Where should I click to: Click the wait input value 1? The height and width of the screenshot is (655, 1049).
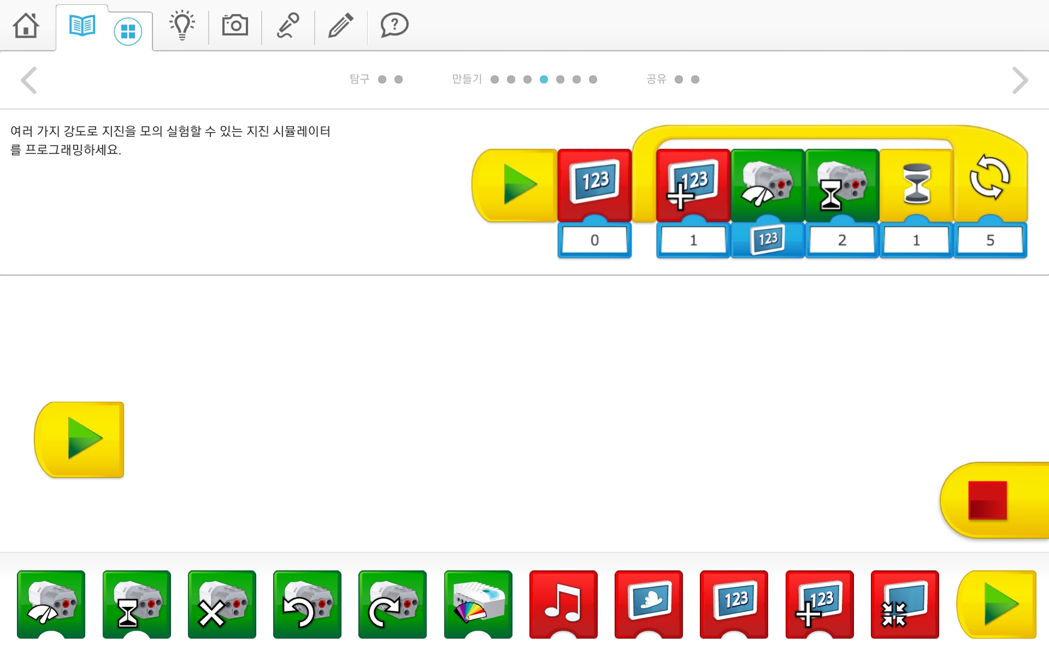(916, 240)
